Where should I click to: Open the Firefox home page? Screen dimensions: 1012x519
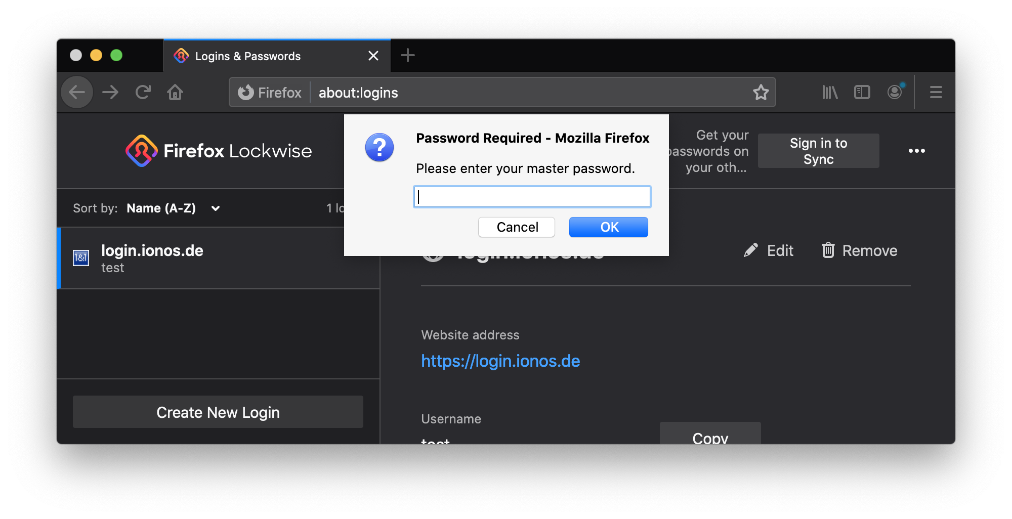(x=175, y=92)
